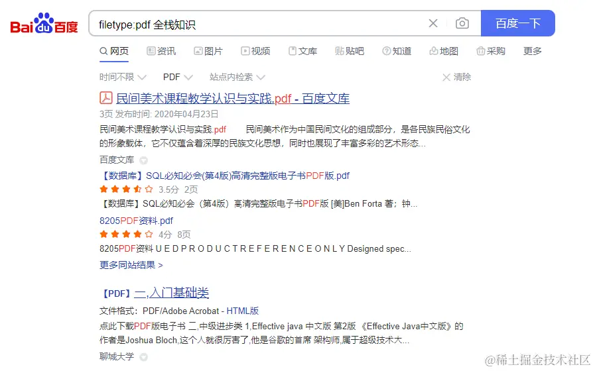Open the 民间美术课程教学认识与实践.pdf result
The width and height of the screenshot is (595, 371).
point(233,99)
